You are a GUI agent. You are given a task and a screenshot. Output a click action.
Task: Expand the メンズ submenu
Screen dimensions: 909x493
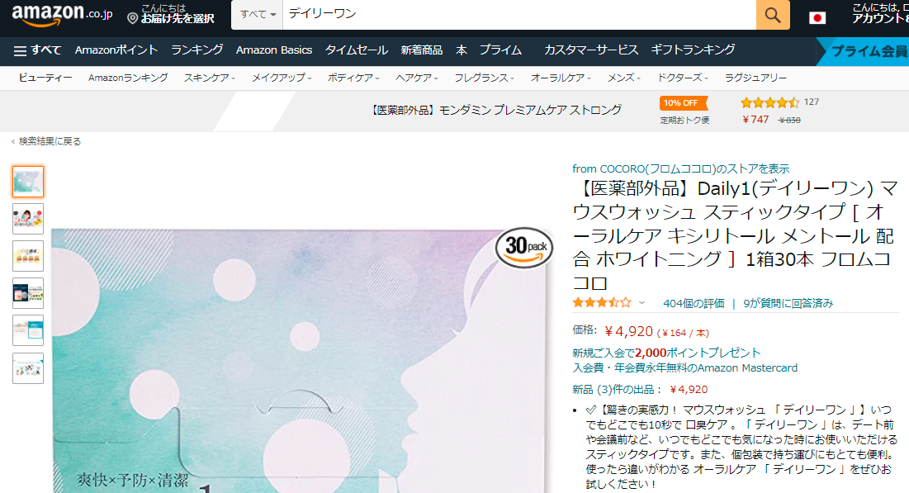[x=624, y=78]
